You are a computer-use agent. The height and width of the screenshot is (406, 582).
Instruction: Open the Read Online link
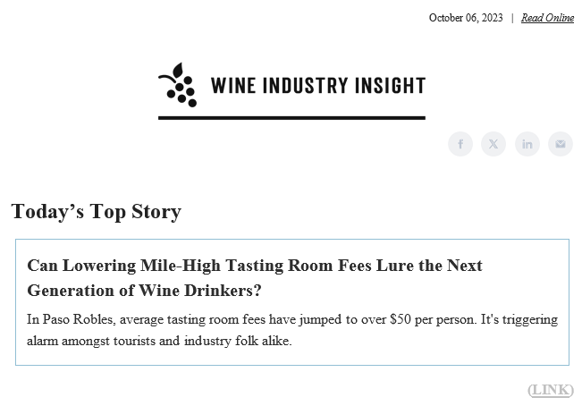547,18
